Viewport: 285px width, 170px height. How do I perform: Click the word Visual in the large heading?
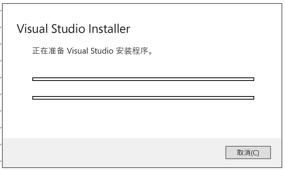(x=32, y=29)
